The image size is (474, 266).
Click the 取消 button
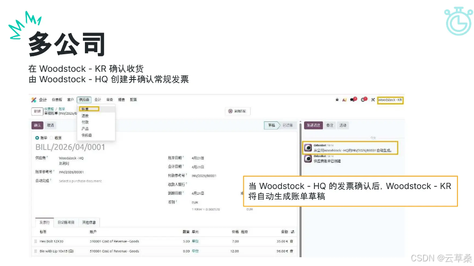pyautogui.click(x=50, y=126)
